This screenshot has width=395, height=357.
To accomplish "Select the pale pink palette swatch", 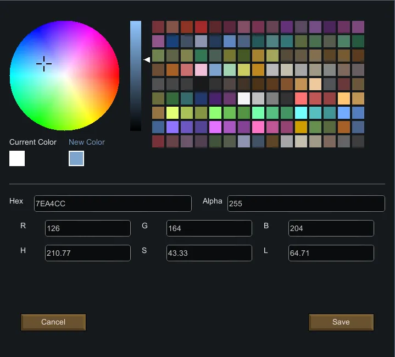I will [201, 70].
